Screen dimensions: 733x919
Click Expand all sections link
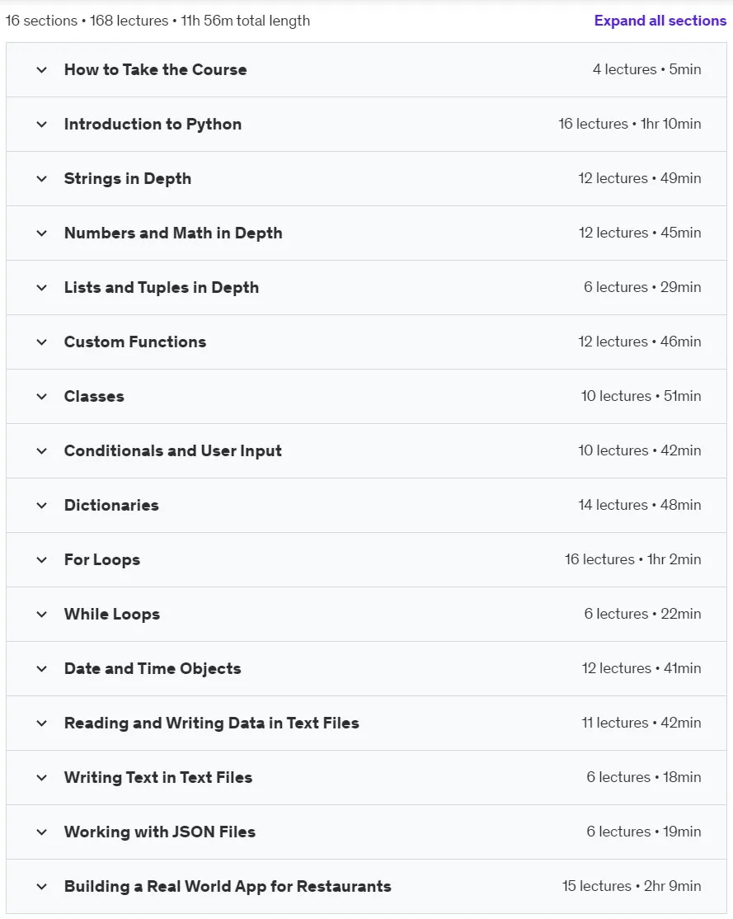pos(660,21)
